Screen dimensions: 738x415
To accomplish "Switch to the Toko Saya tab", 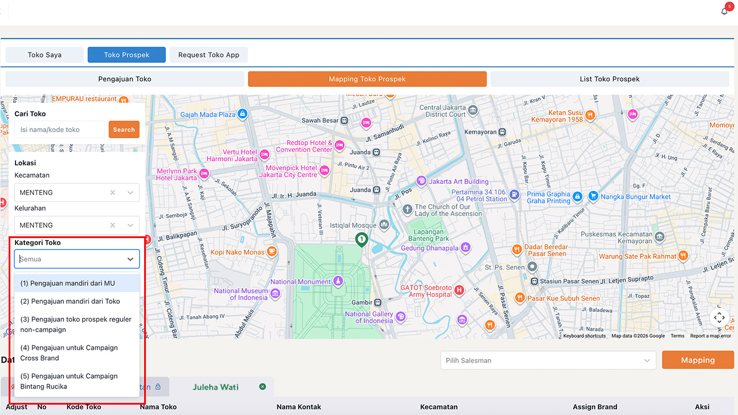I will tap(44, 55).
